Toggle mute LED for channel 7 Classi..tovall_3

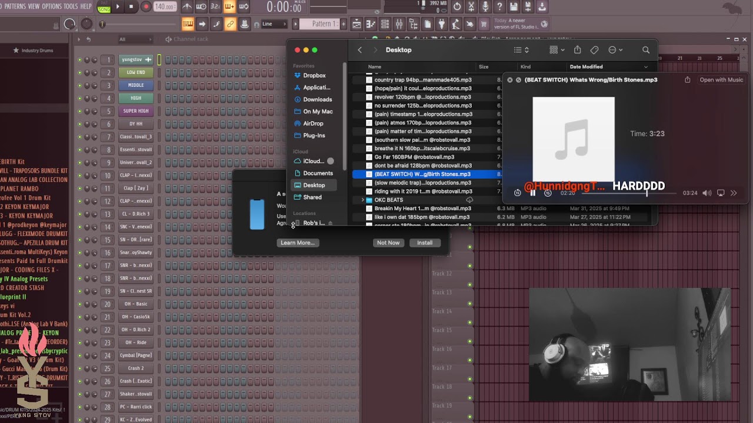[x=80, y=137]
